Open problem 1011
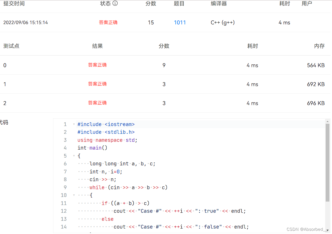Screen dimensions: 332x234 [x=180, y=22]
